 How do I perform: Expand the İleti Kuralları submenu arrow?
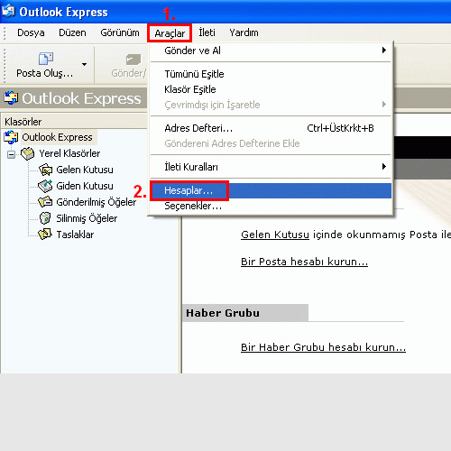coord(384,167)
